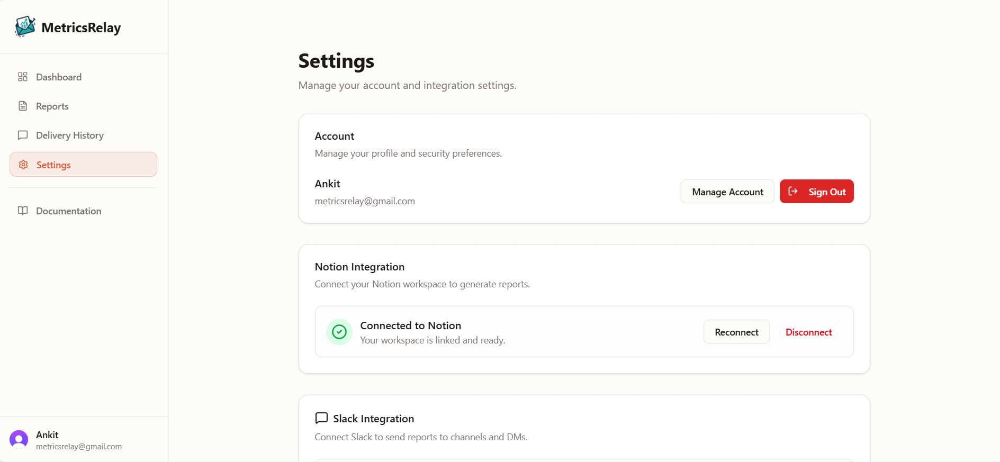
Task: Click the Manage Account button
Action: click(x=727, y=192)
